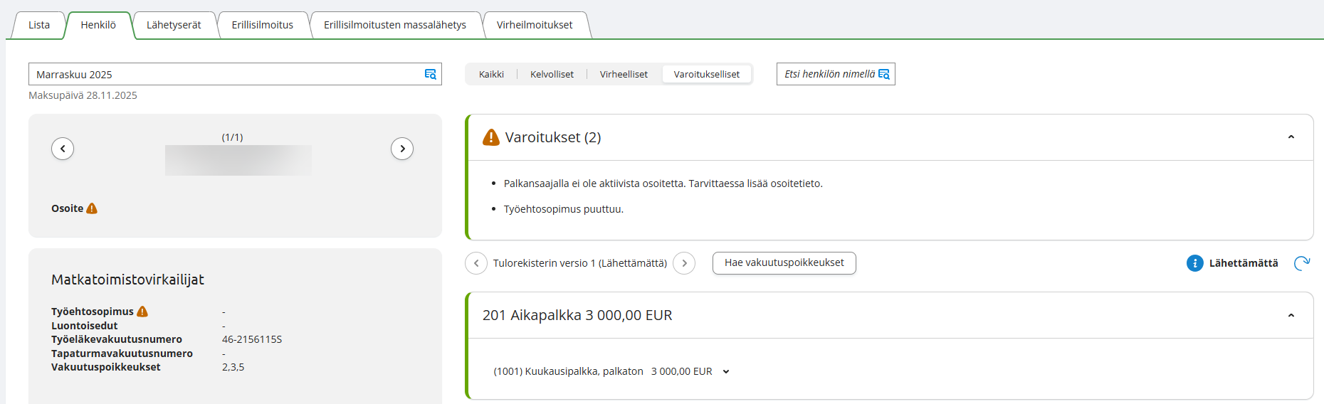
Task: Click Hae vakuutuspoikkeukset button
Action: [784, 263]
